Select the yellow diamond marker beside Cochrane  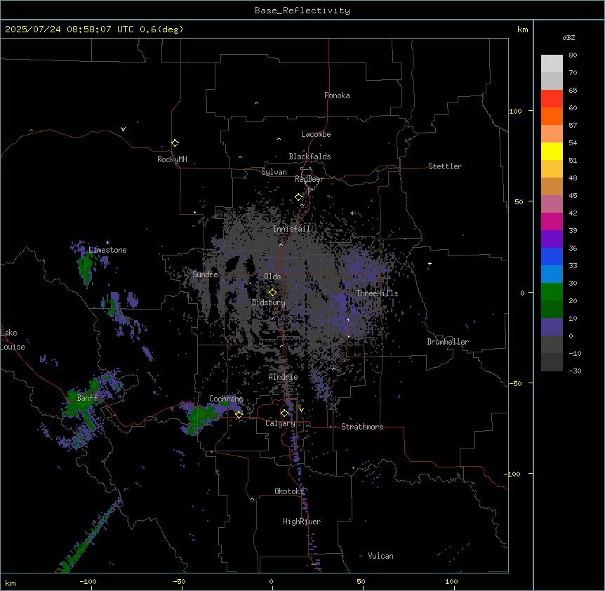239,414
